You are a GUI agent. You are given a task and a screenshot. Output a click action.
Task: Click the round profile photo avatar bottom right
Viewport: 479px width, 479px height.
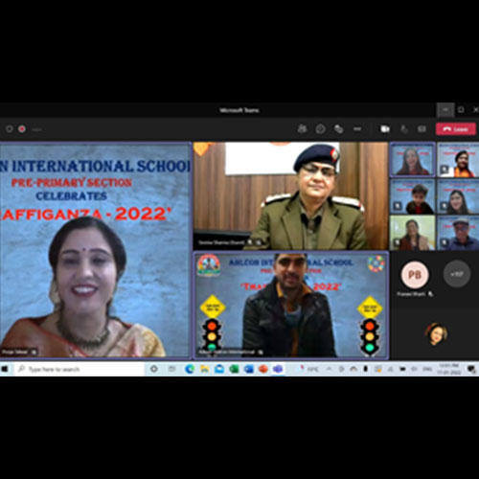point(436,333)
